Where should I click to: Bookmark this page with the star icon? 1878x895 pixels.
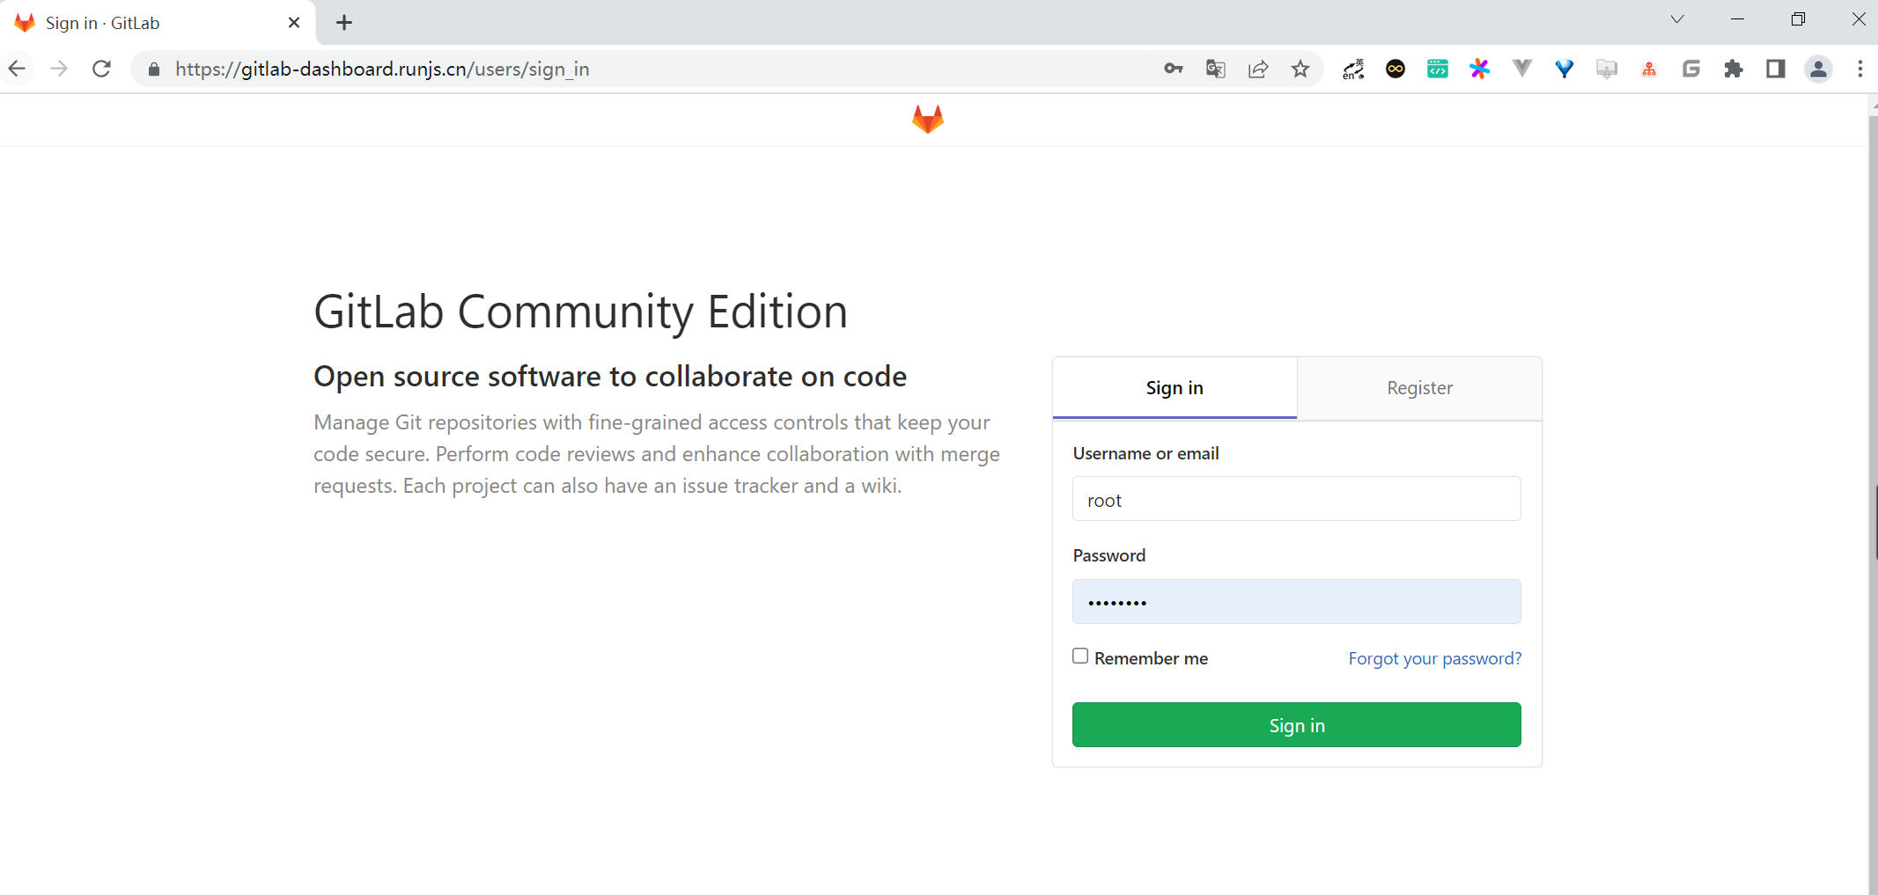pos(1300,69)
